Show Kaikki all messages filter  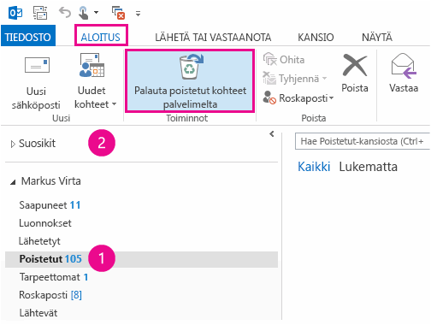(314, 167)
